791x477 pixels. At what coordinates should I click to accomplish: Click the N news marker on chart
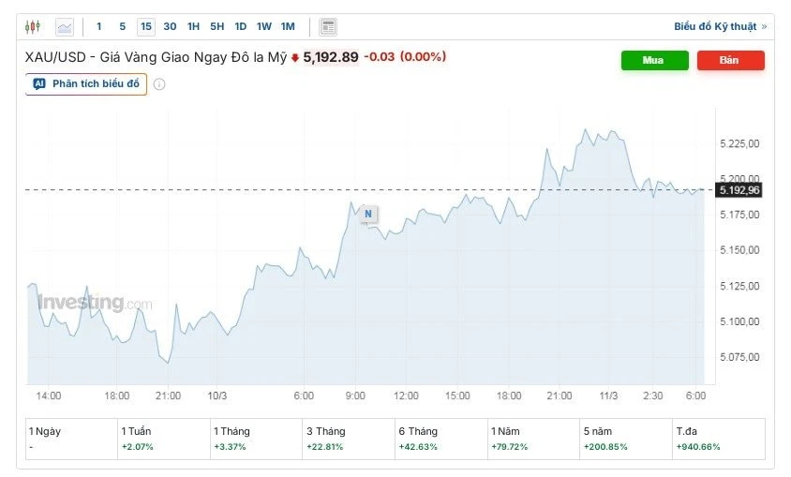[367, 214]
